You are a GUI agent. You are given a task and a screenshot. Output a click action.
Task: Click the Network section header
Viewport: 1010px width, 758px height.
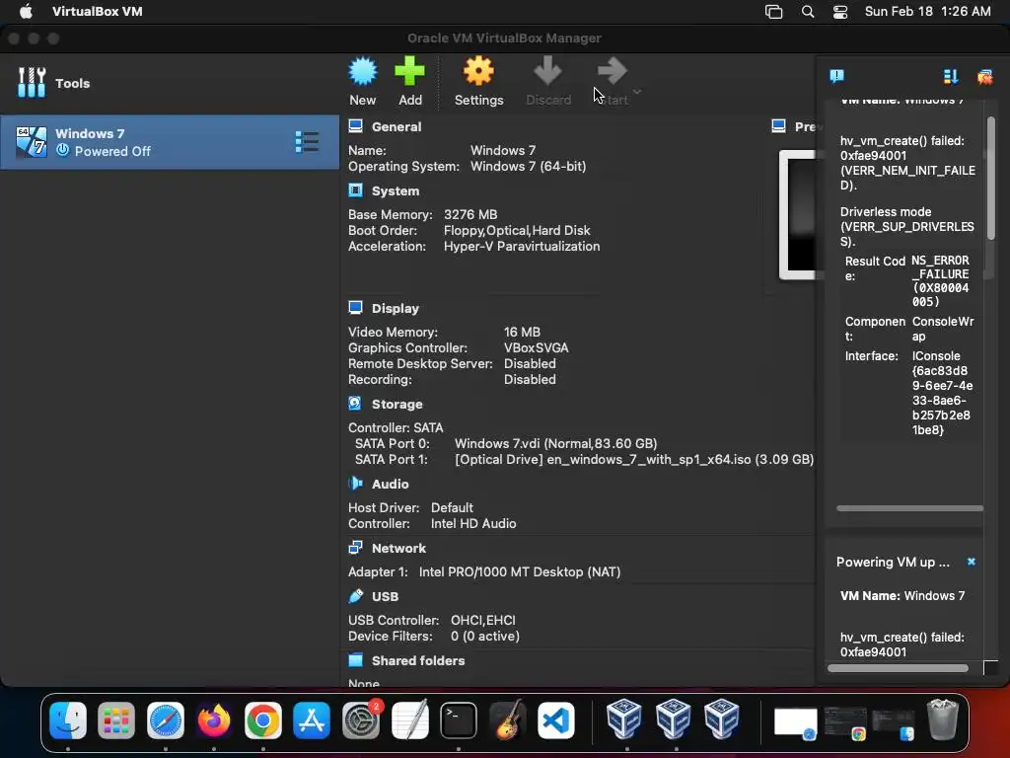[398, 549]
